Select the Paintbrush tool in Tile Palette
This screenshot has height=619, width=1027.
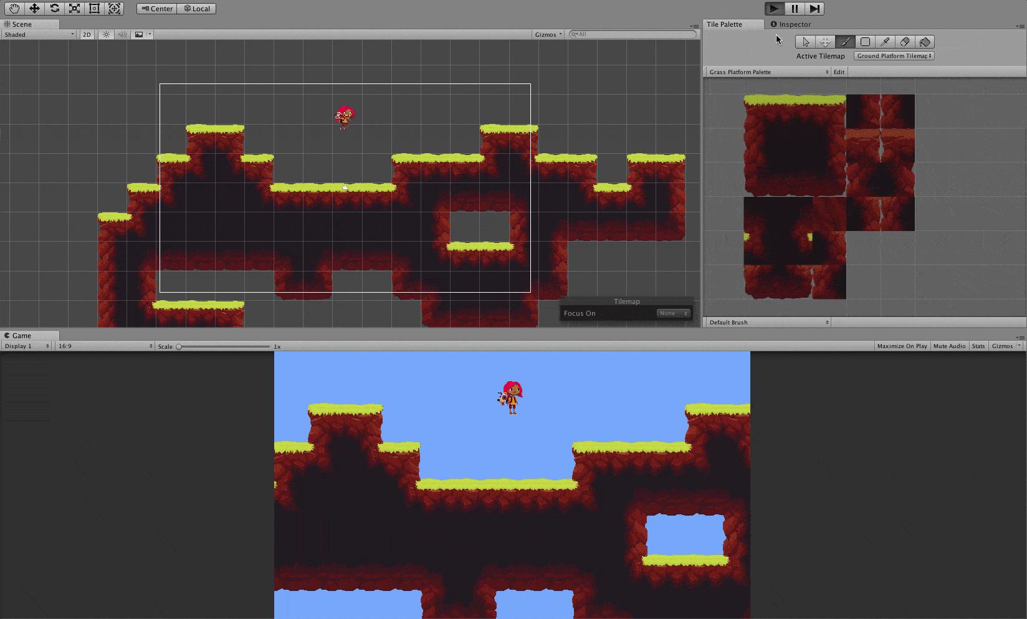pyautogui.click(x=845, y=42)
